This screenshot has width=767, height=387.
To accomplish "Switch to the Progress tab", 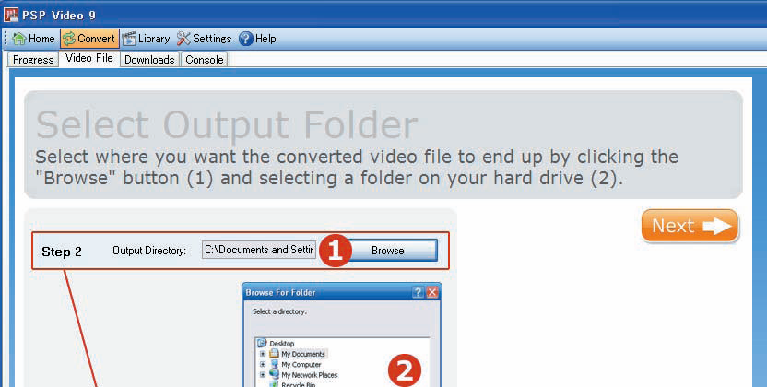I will (33, 60).
